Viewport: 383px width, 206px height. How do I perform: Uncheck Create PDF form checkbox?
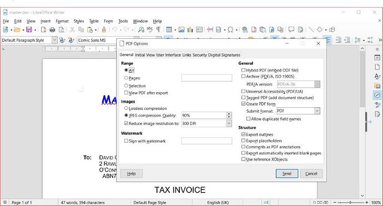tap(243, 104)
